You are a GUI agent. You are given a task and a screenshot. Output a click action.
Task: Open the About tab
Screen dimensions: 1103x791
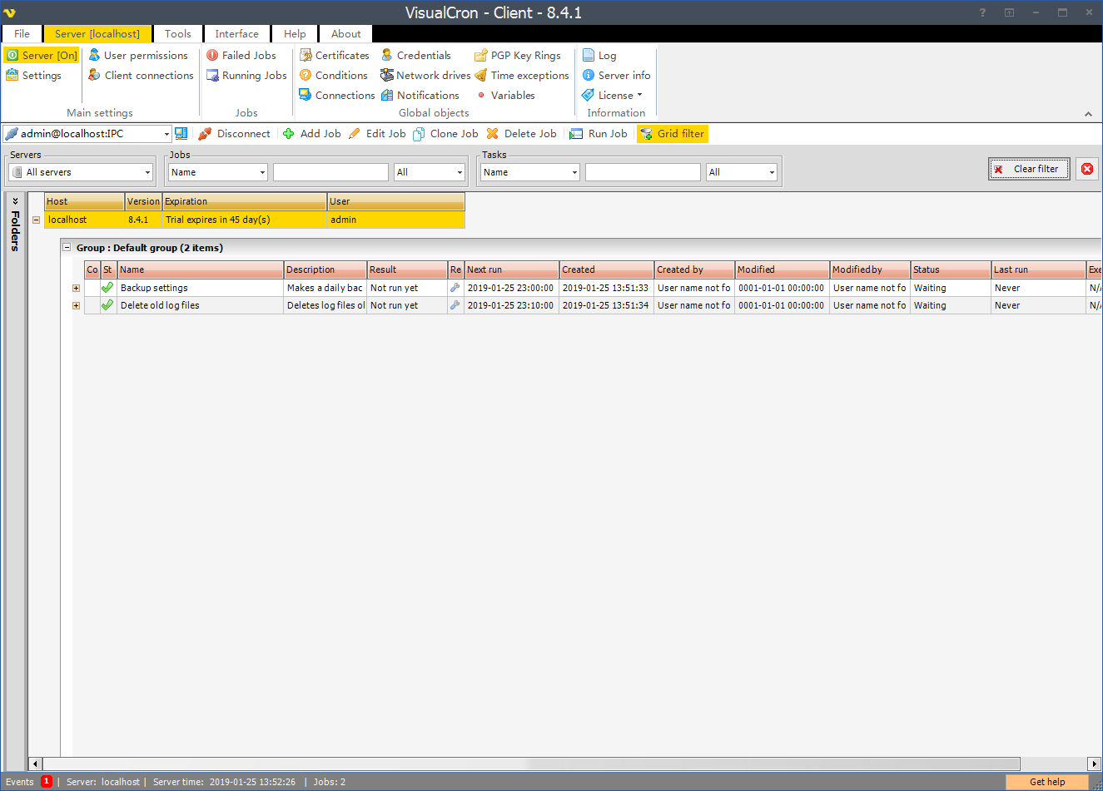click(x=346, y=34)
